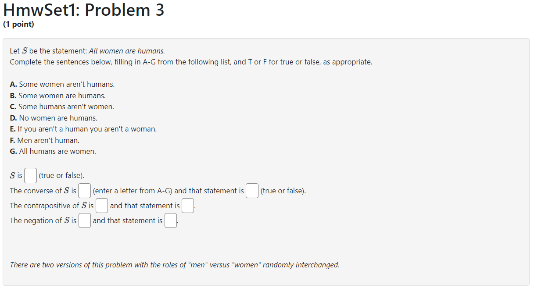Click the note about two problem versions

(x=174, y=265)
